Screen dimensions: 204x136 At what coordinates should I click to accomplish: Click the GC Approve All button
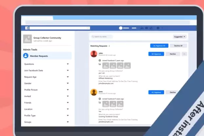[x=159, y=46]
